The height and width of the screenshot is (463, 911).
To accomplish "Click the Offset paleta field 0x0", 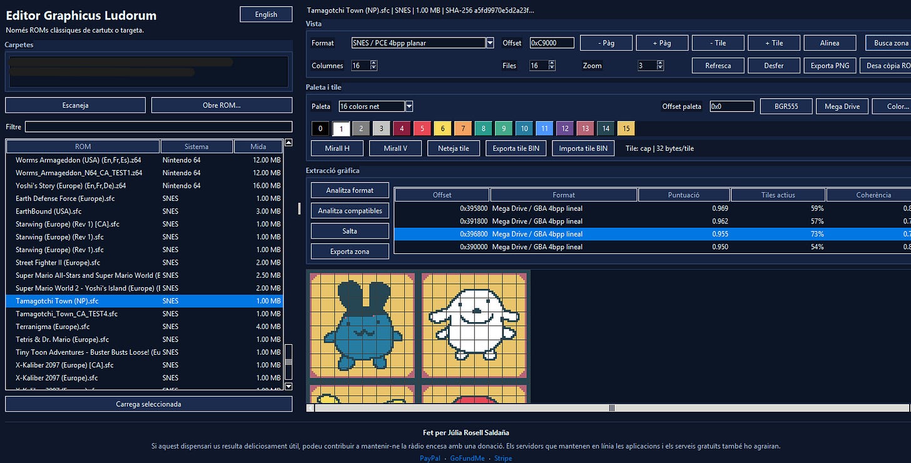I will tap(732, 106).
